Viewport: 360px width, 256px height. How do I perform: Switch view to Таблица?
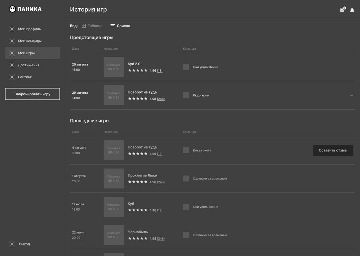(x=92, y=26)
